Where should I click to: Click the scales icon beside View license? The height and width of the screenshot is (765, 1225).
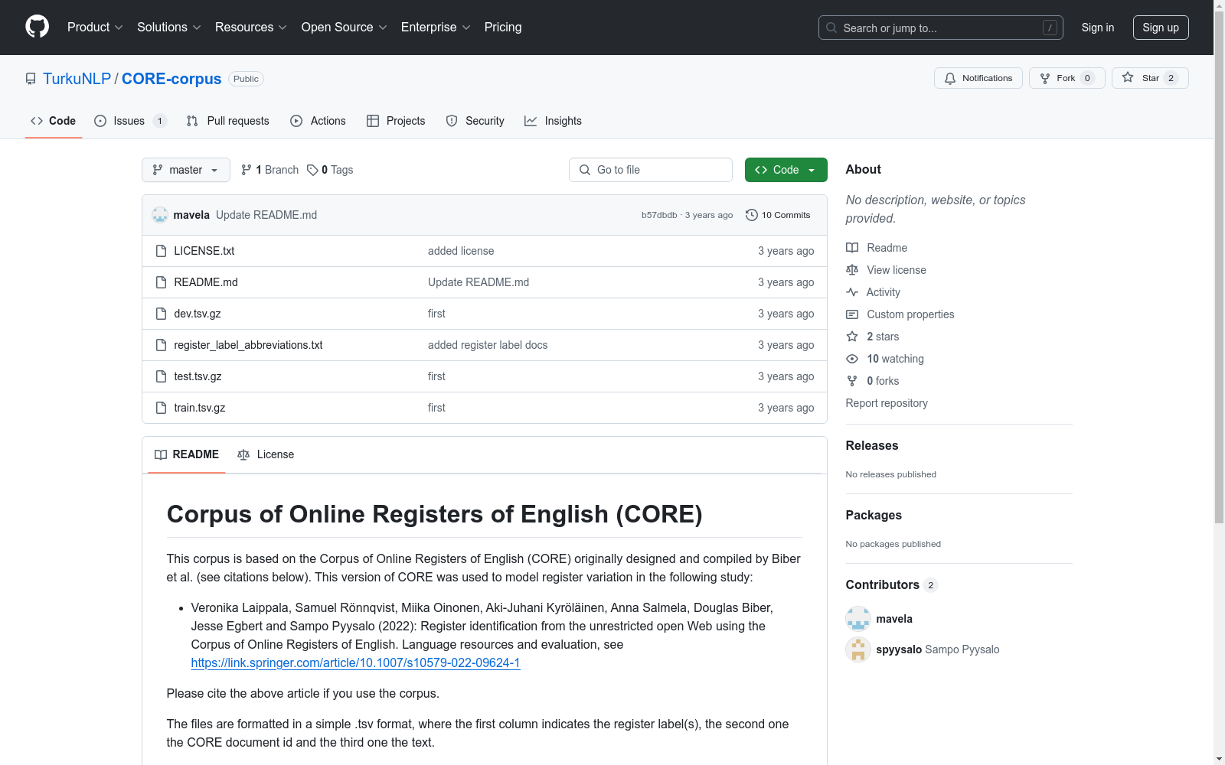852,270
